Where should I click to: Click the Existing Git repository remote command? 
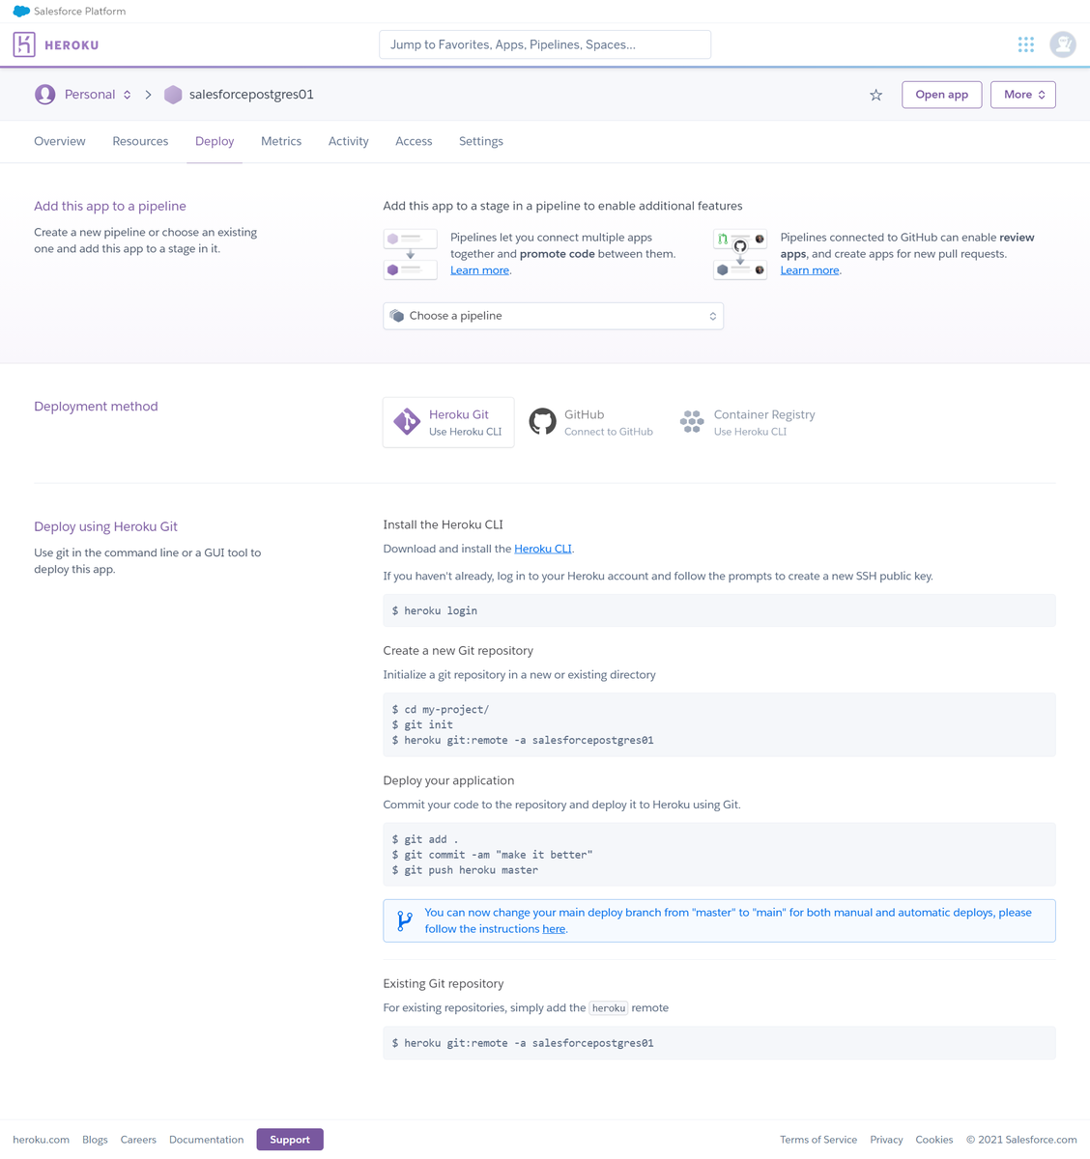[x=719, y=1043]
